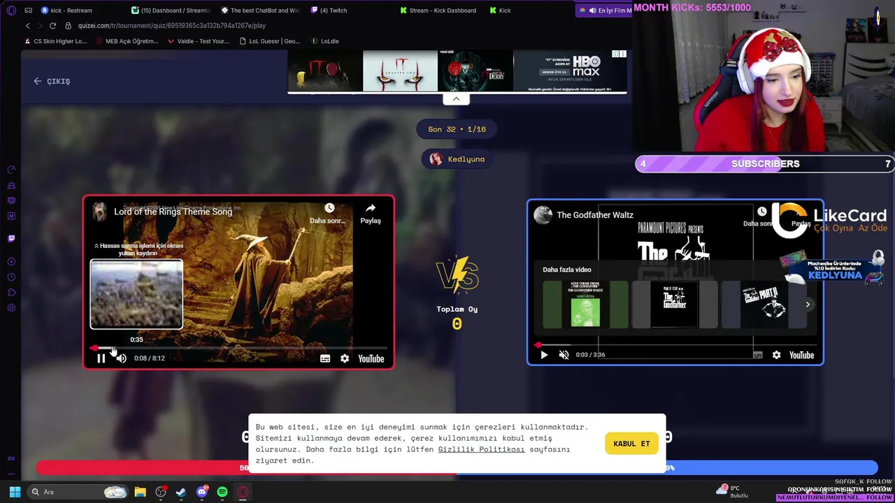The width and height of the screenshot is (895, 503).
Task: Open player icon in Opera sidebar
Action: click(x=11, y=262)
